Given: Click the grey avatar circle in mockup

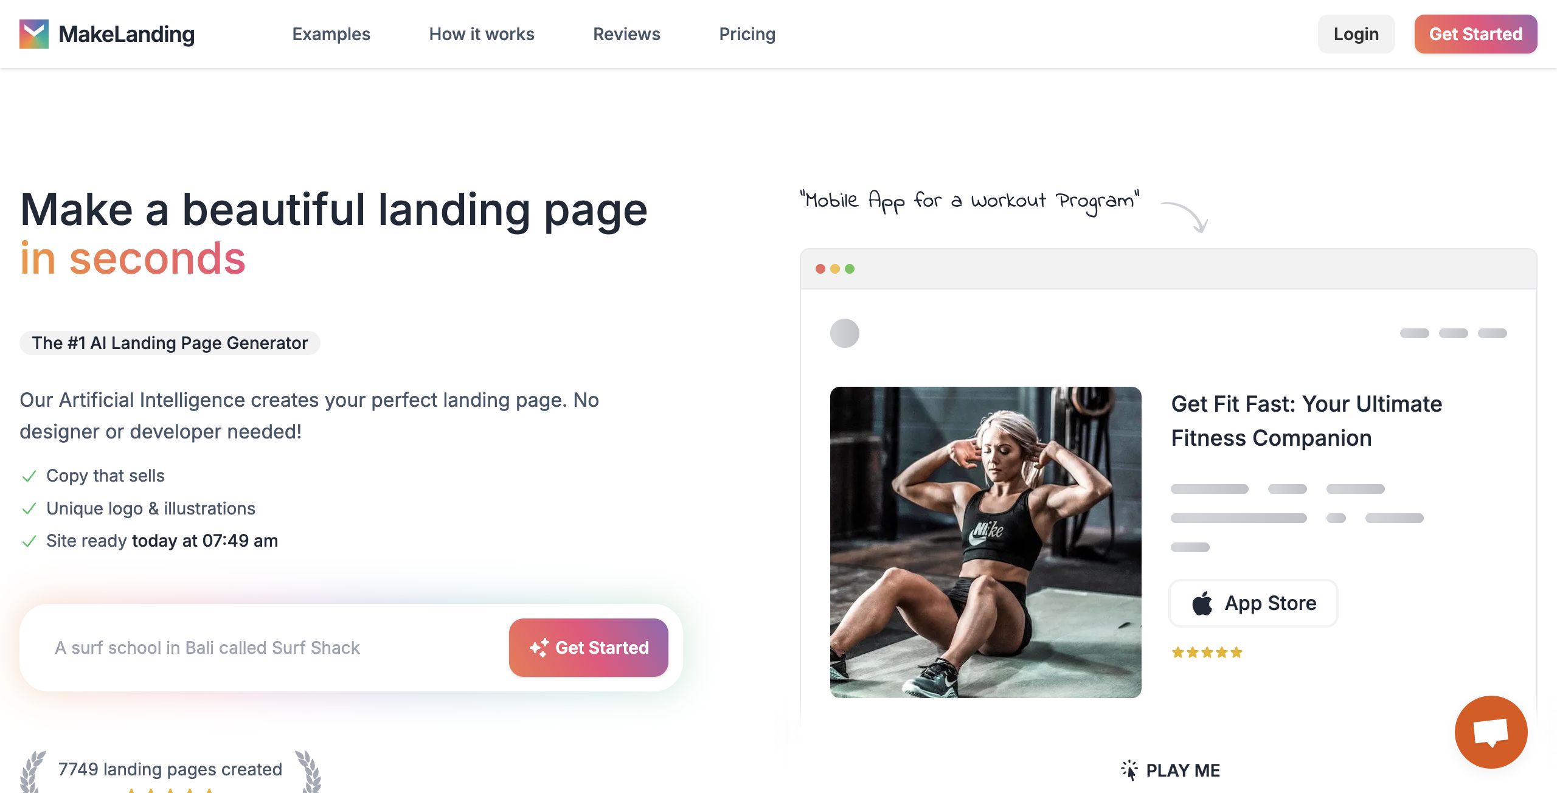Looking at the screenshot, I should (844, 333).
